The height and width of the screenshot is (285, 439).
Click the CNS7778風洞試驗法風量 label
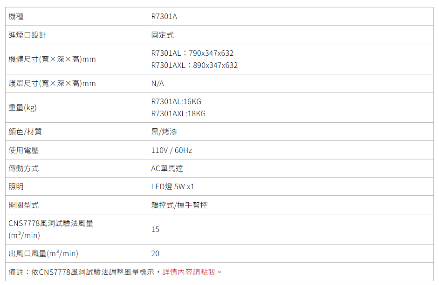tap(51, 224)
